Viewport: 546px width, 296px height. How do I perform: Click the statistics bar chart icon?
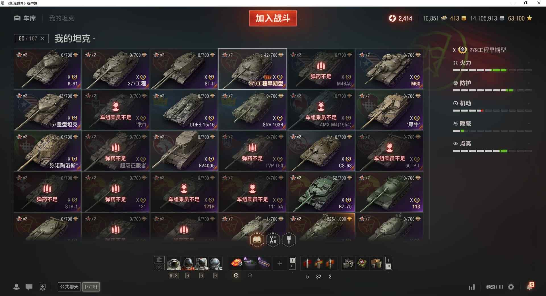[471, 287]
